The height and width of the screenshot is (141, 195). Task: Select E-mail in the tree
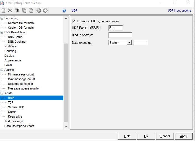tap(8, 65)
